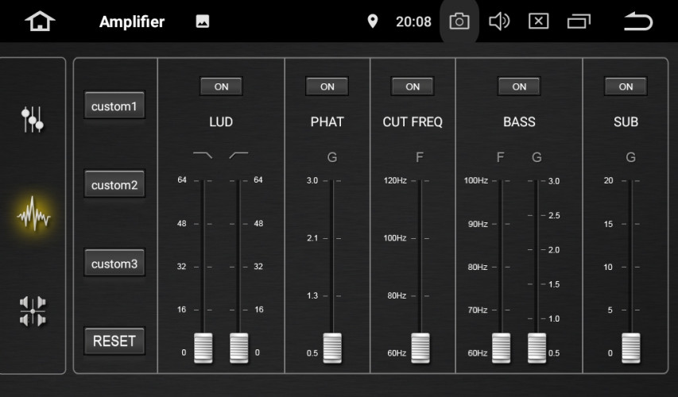Click the camera screenshot icon

click(x=459, y=21)
